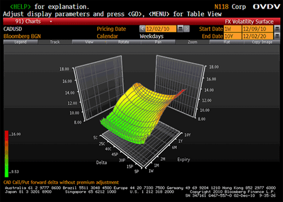Click the Expiry axis label
The image size is (283, 202).
coord(184,159)
